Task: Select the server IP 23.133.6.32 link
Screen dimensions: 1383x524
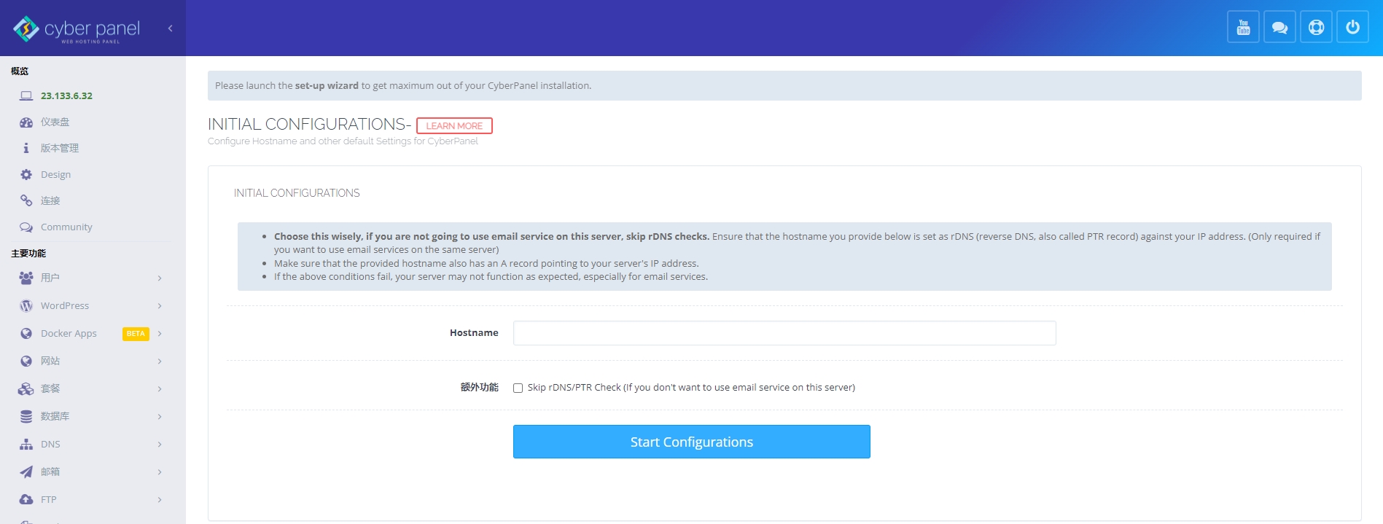Action: pos(66,95)
